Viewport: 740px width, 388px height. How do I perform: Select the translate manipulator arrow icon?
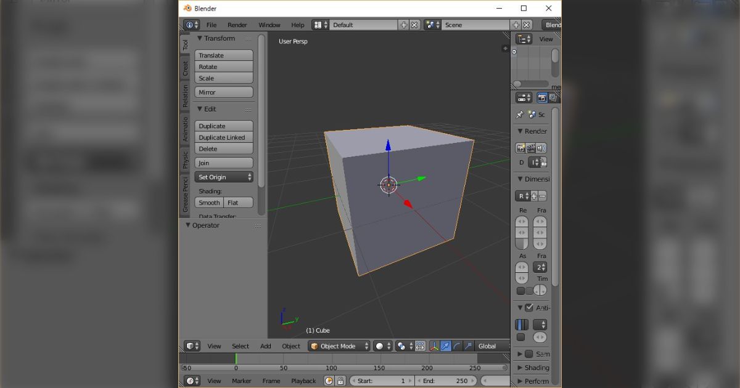pos(445,346)
